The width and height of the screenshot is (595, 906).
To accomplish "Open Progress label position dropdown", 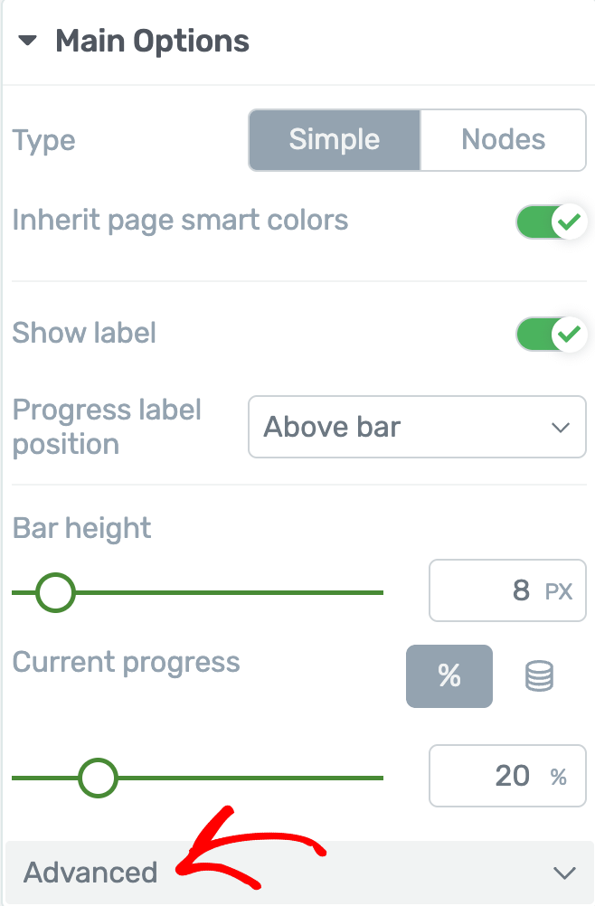I will click(417, 427).
